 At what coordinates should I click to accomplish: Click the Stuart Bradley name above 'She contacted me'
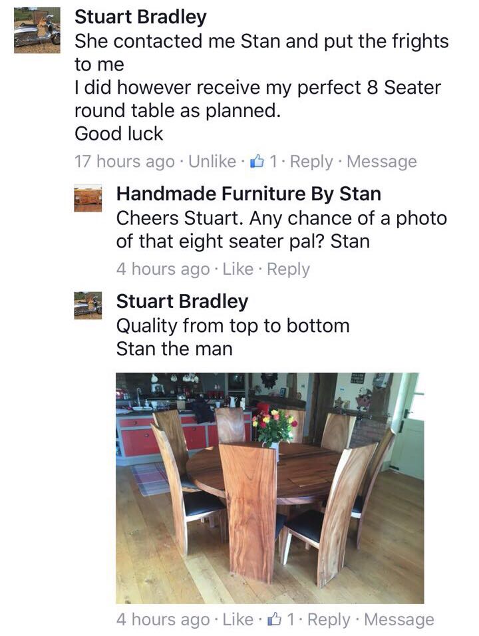tap(140, 17)
